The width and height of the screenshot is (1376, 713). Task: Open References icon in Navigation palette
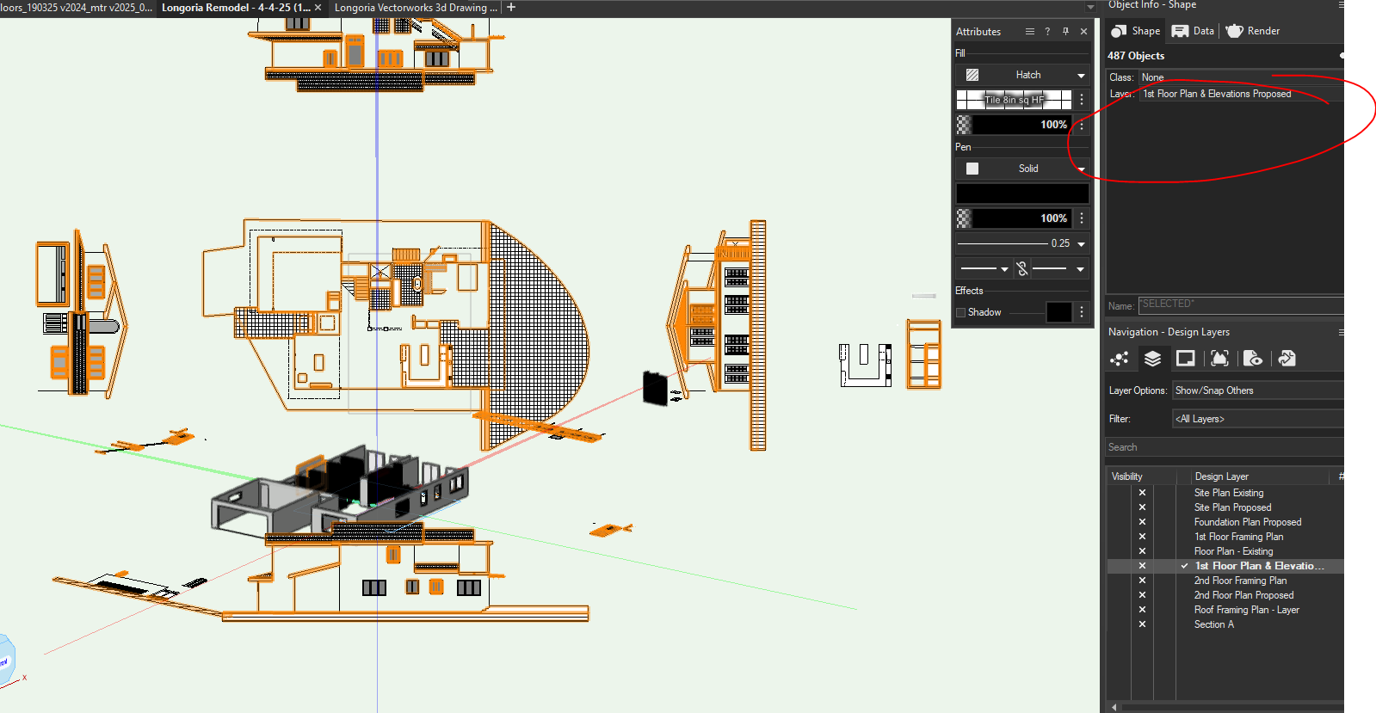pos(1287,359)
